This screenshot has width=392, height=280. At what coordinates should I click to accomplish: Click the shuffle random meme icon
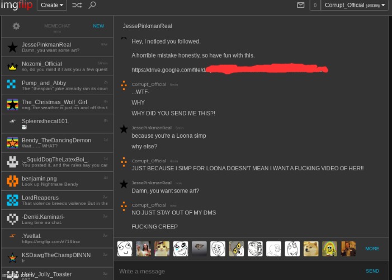click(x=77, y=5)
